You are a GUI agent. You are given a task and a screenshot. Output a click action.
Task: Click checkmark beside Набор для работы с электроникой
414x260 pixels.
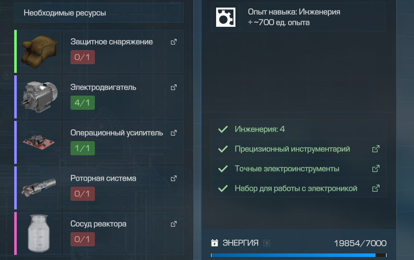pyautogui.click(x=223, y=188)
